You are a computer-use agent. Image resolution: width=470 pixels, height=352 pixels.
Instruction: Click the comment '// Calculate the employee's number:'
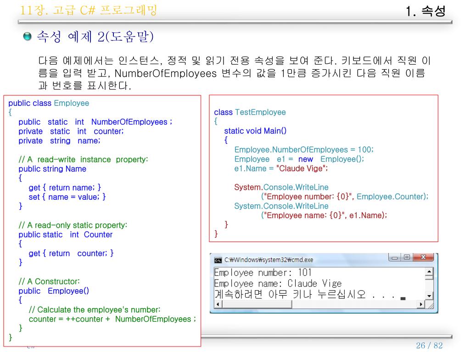pos(95,309)
